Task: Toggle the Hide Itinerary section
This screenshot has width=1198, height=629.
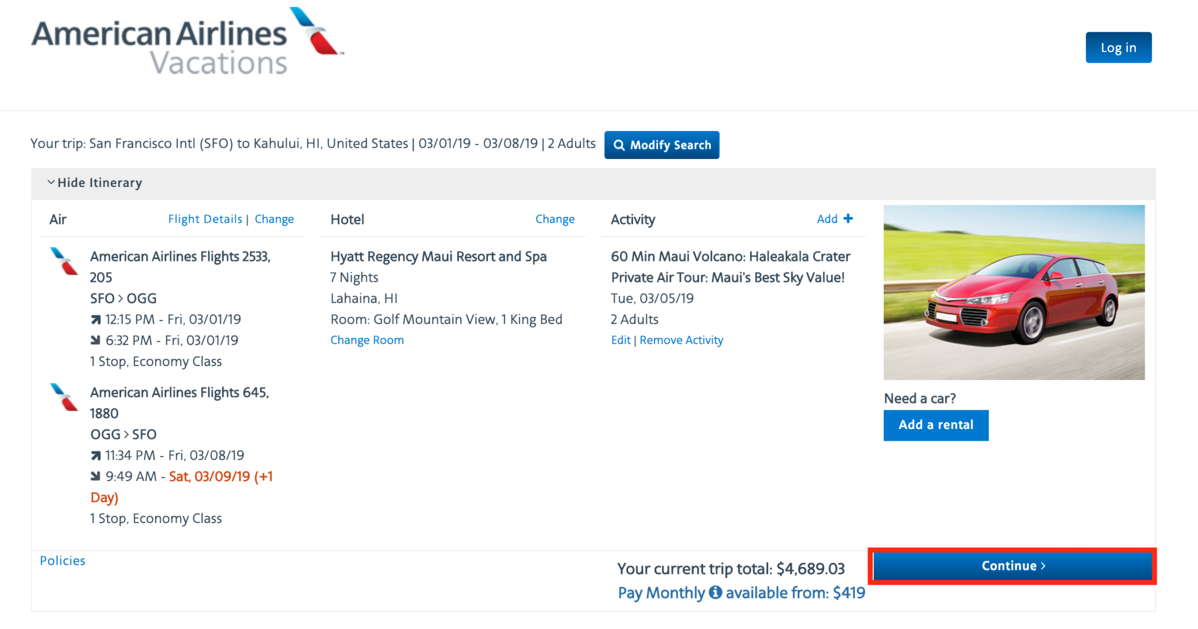Action: [x=99, y=182]
